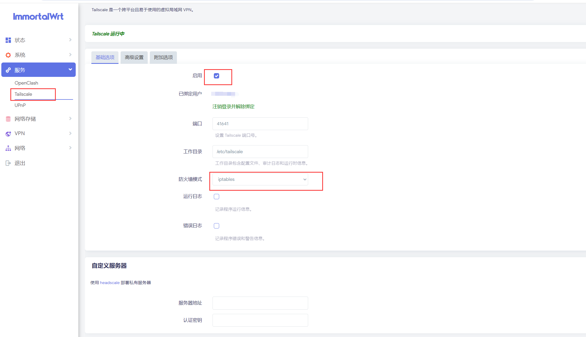Enable the 运行日志 checkbox
The height and width of the screenshot is (337, 586).
(216, 197)
